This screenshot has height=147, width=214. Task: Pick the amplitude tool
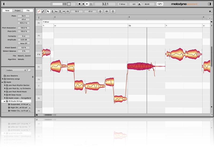(x=60, y=12)
